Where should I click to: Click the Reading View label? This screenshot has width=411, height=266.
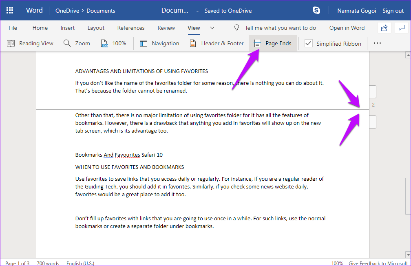(x=36, y=43)
